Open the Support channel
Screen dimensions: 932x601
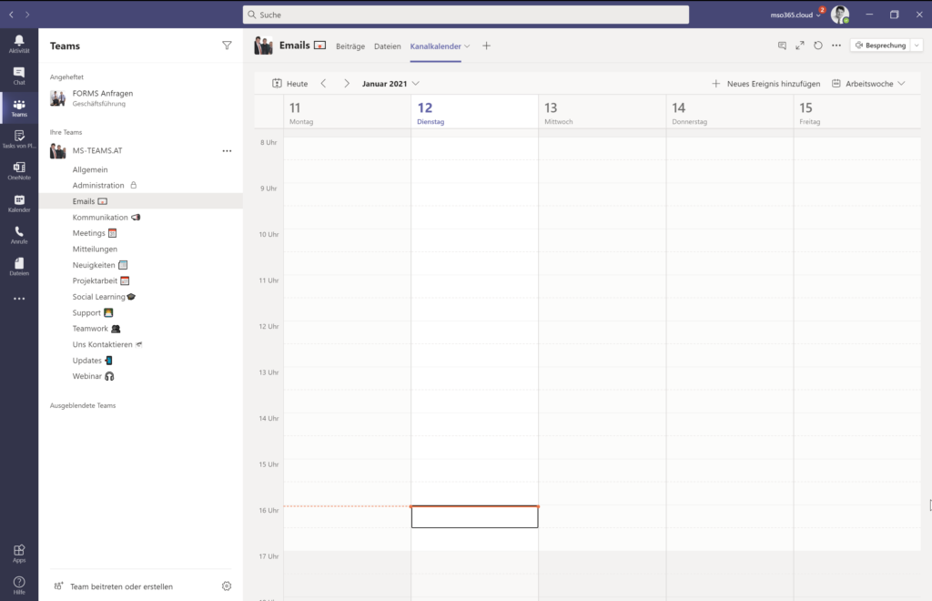(140, 312)
